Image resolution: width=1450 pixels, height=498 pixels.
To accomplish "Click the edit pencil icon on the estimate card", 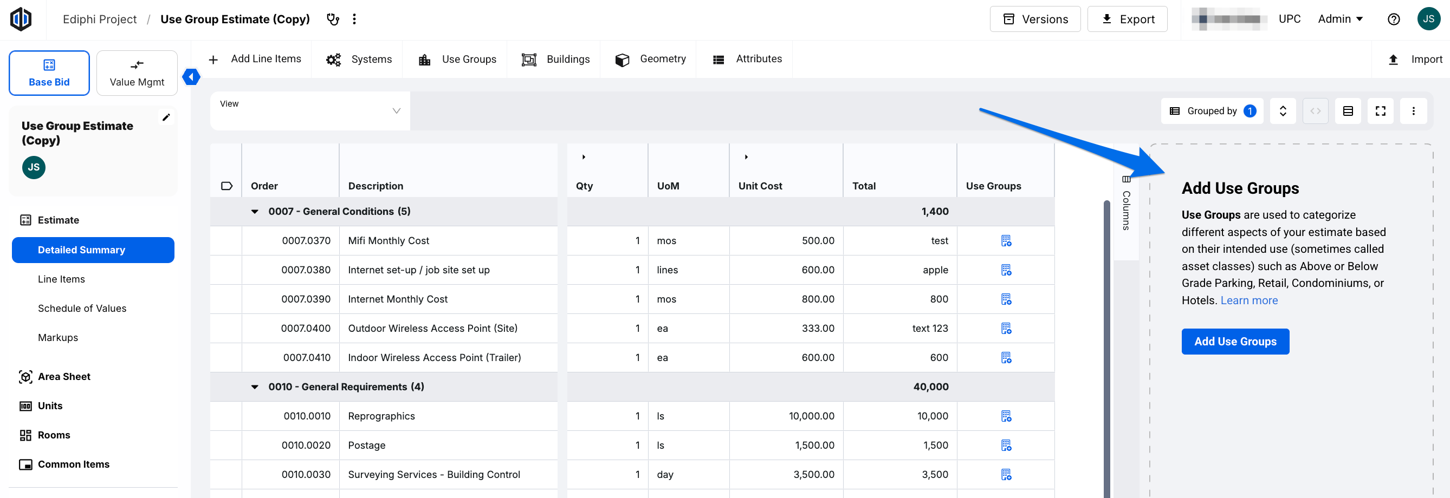I will (x=166, y=117).
